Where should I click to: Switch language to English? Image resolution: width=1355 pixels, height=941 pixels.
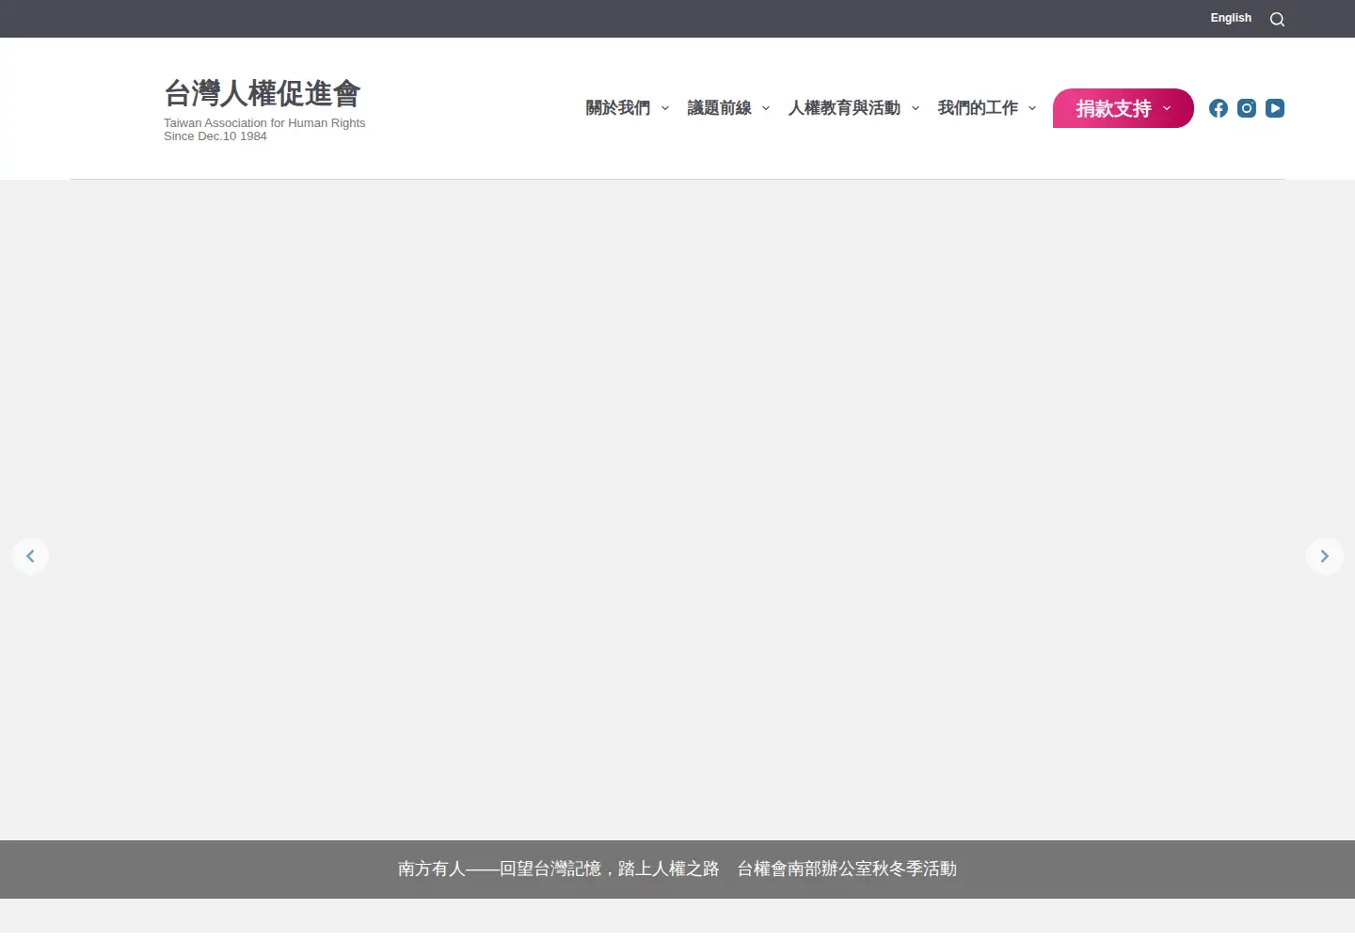click(1231, 18)
